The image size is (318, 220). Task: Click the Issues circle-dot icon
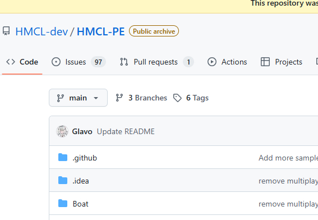point(56,62)
